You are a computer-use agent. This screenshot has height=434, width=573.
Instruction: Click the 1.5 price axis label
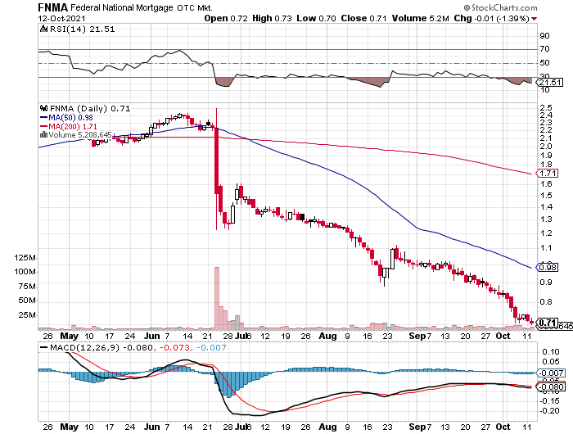point(546,195)
